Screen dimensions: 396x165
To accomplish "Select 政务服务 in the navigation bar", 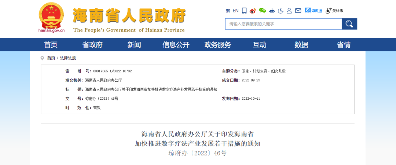I will pyautogui.click(x=218, y=45).
